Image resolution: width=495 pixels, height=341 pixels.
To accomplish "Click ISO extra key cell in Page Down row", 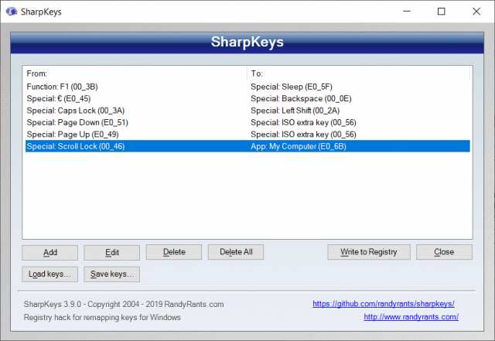I will (303, 122).
